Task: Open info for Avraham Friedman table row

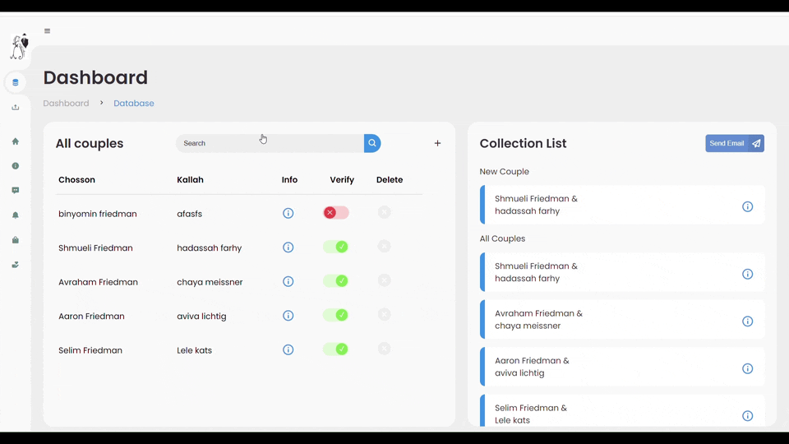Action: point(288,282)
